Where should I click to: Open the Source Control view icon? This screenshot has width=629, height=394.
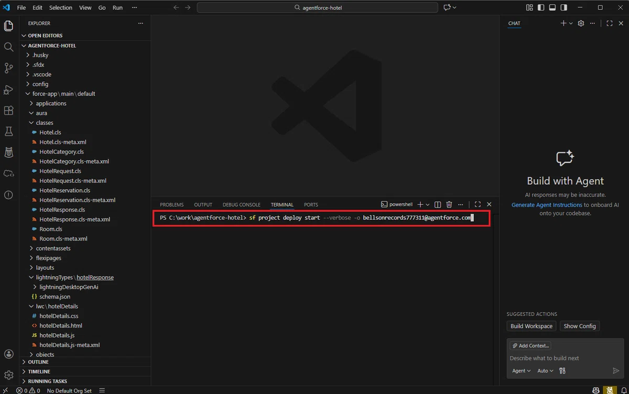(8, 68)
